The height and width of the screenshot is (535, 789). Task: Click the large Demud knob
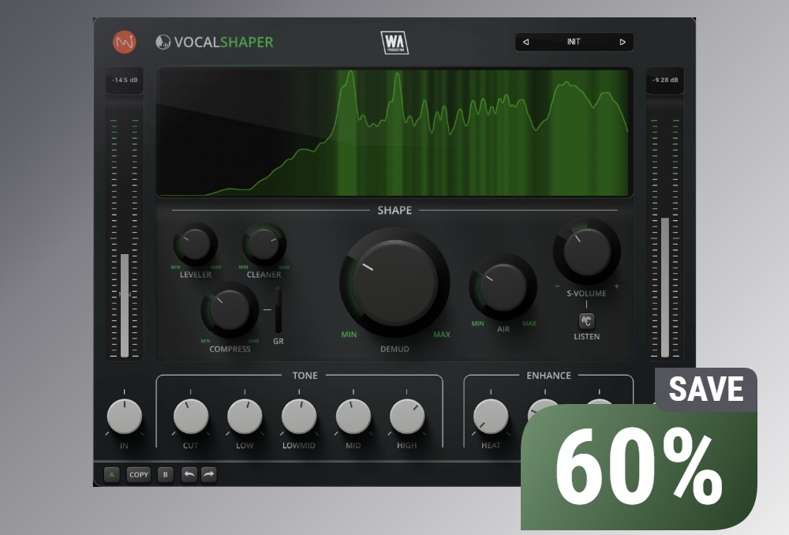point(394,282)
